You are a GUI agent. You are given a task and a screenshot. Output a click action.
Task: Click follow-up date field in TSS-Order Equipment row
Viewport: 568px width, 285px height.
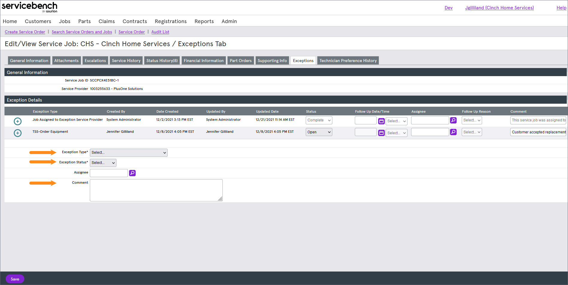(366, 132)
